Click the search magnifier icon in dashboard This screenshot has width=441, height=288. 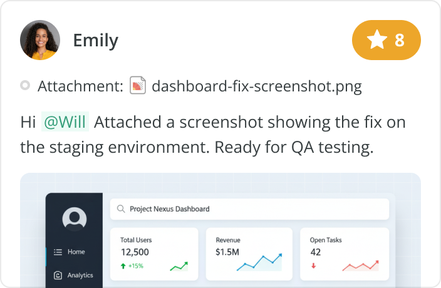coord(121,208)
